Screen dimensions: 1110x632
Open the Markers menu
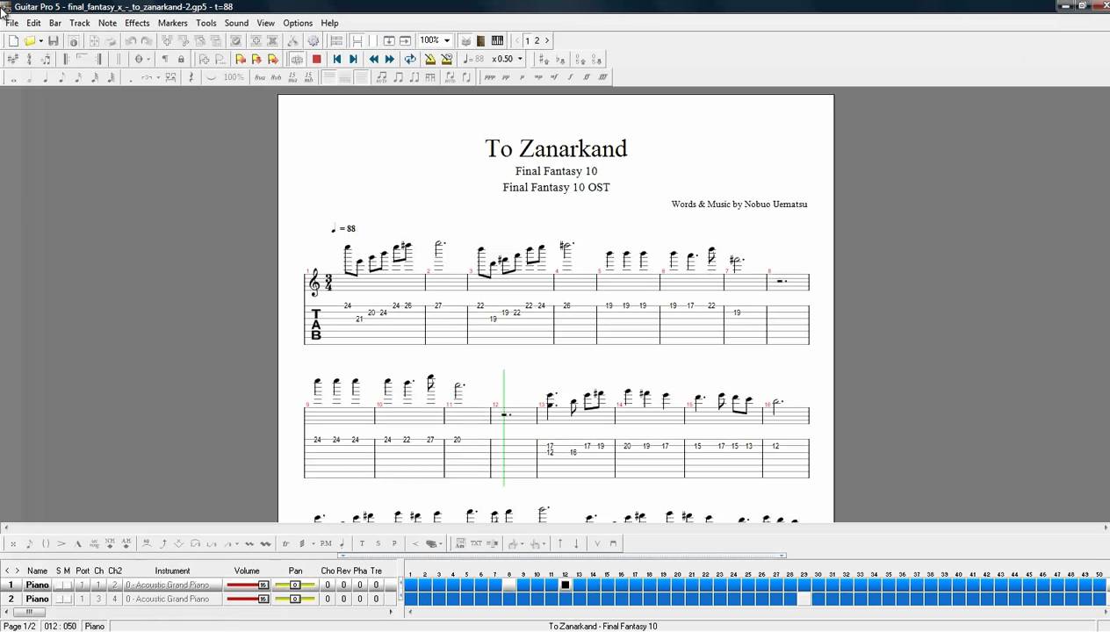pos(172,23)
